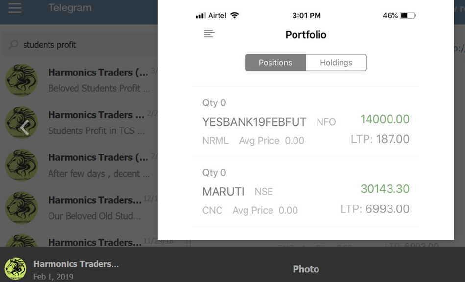465x282 pixels.
Task: Click the search magnifier icon
Action: (13, 45)
